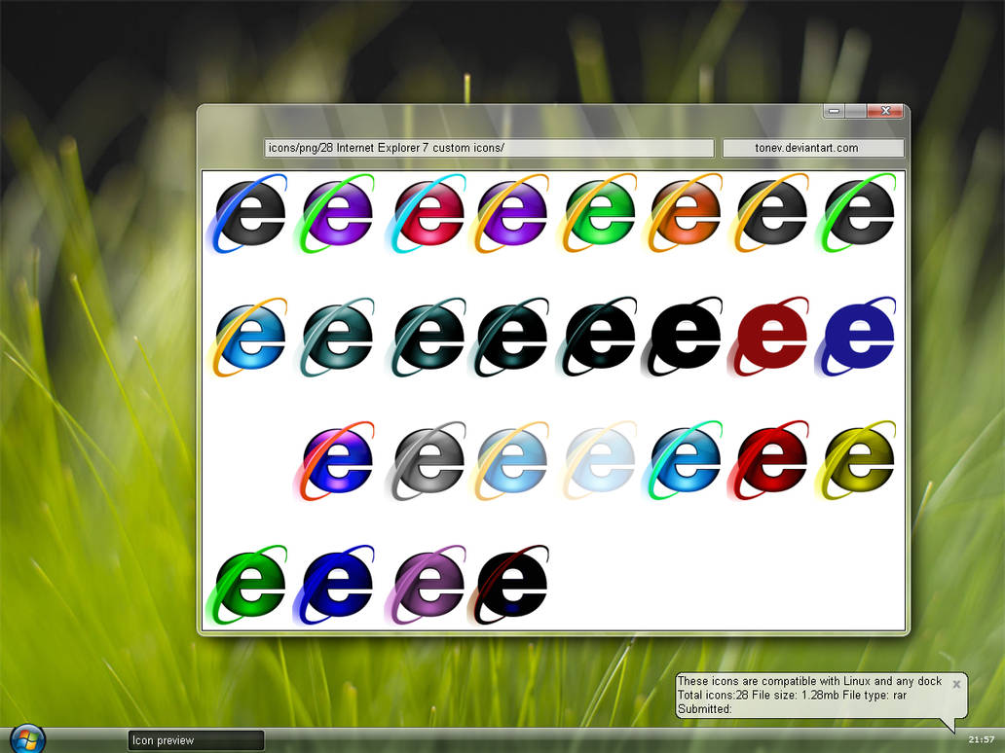The image size is (1005, 753).
Task: Select the faded almost-transparent e icon
Action: 599,461
